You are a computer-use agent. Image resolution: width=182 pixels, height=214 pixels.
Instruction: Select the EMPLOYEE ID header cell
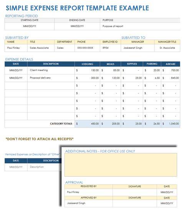tap(110, 42)
